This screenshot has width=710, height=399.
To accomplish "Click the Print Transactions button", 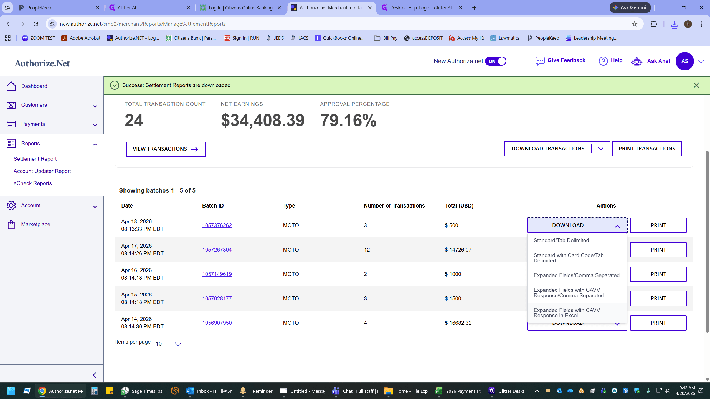I will point(647,149).
